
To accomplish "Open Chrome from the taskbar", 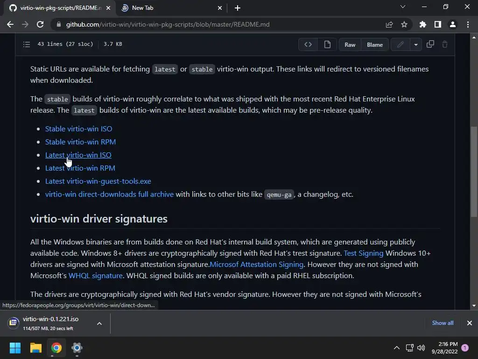I will click(x=56, y=348).
